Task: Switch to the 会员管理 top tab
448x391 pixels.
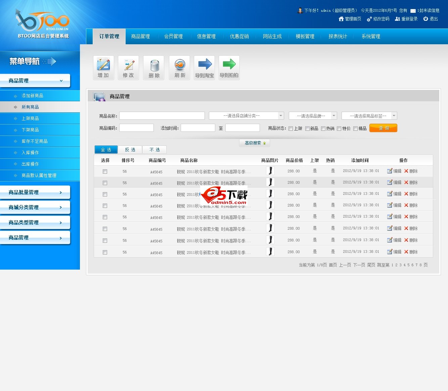Action: pyautogui.click(x=173, y=37)
